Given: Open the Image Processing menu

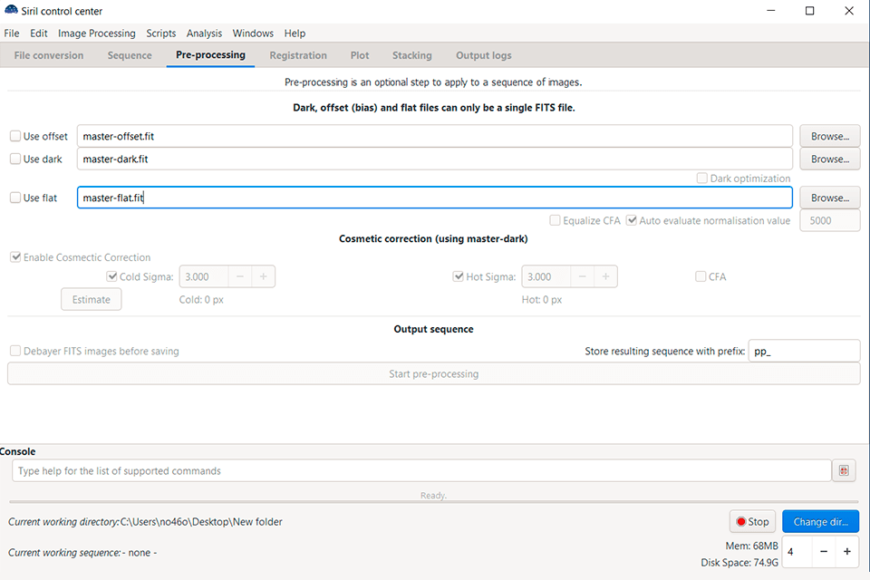Looking at the screenshot, I should pyautogui.click(x=96, y=34).
